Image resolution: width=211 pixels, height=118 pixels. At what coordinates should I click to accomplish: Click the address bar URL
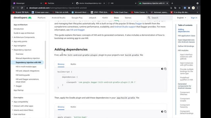58,8
